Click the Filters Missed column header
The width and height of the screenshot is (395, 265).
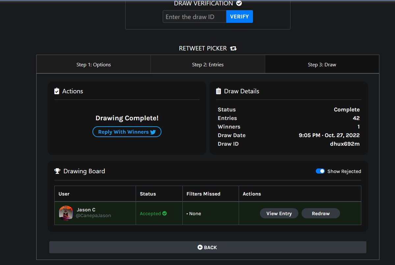tap(203, 194)
